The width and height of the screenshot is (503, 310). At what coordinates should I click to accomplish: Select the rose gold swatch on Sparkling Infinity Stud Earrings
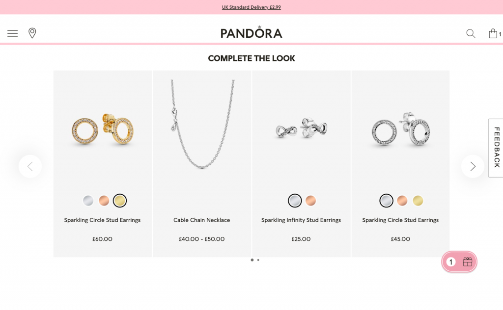click(311, 201)
